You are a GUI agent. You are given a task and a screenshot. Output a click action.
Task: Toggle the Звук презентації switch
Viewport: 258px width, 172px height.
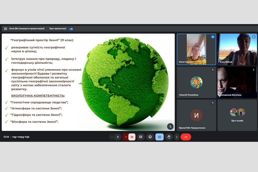pos(71,29)
